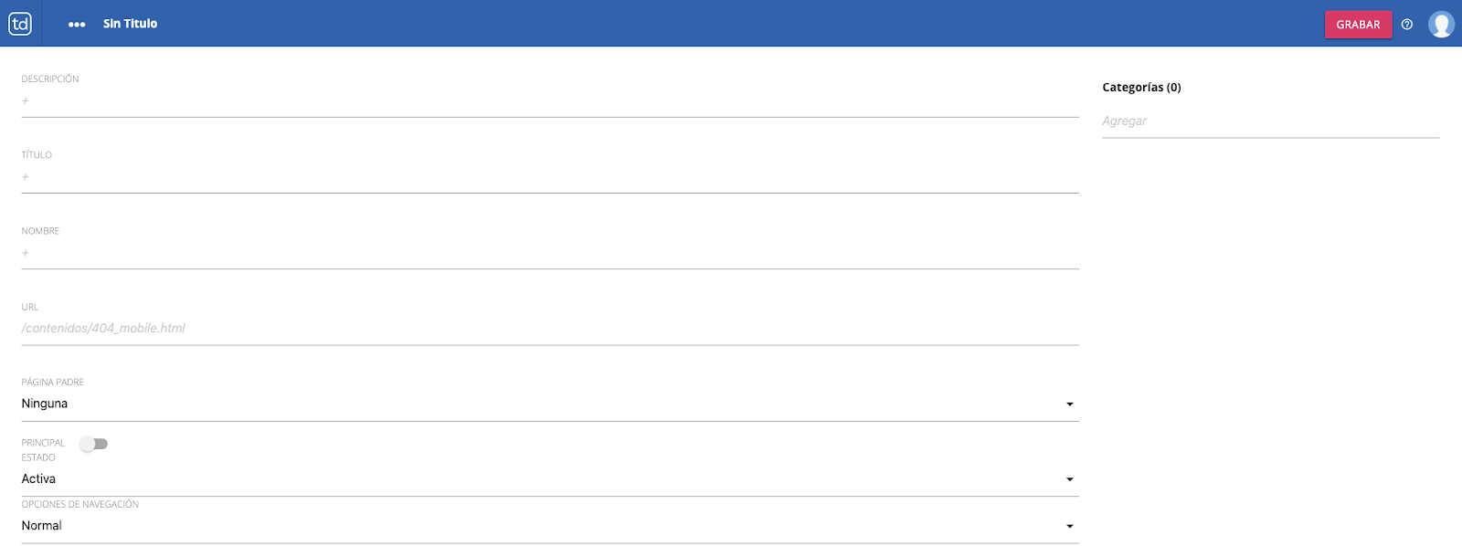Click the arrow of the Estado dropdown

pyautogui.click(x=1069, y=479)
